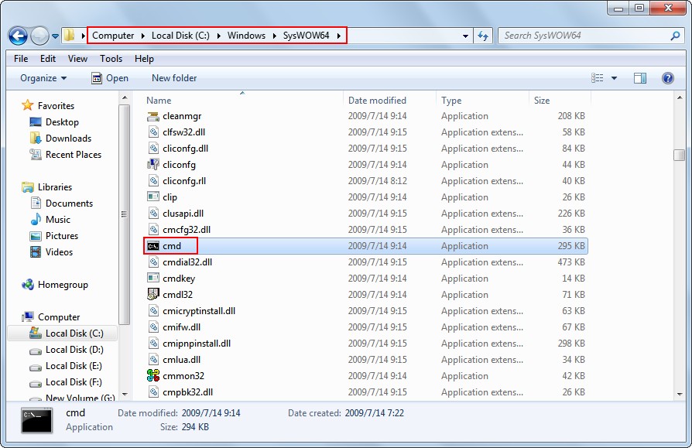
Task: Sort files by Size column header
Action: [560, 100]
